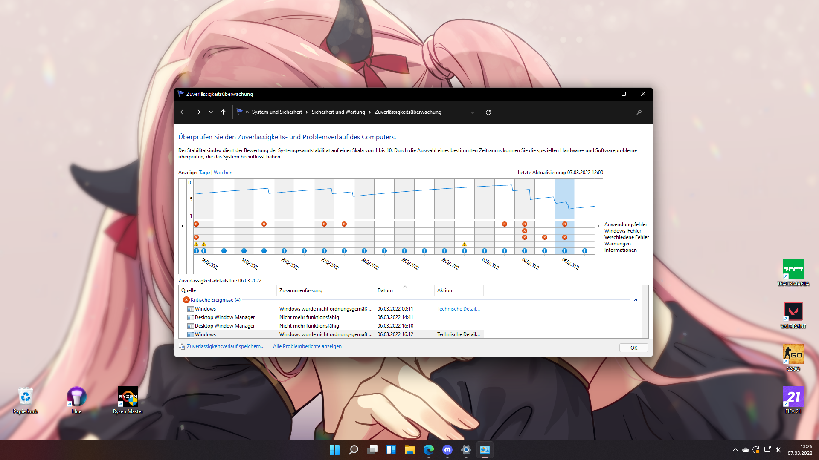
Task: Open the Windows Start menu
Action: (335, 450)
